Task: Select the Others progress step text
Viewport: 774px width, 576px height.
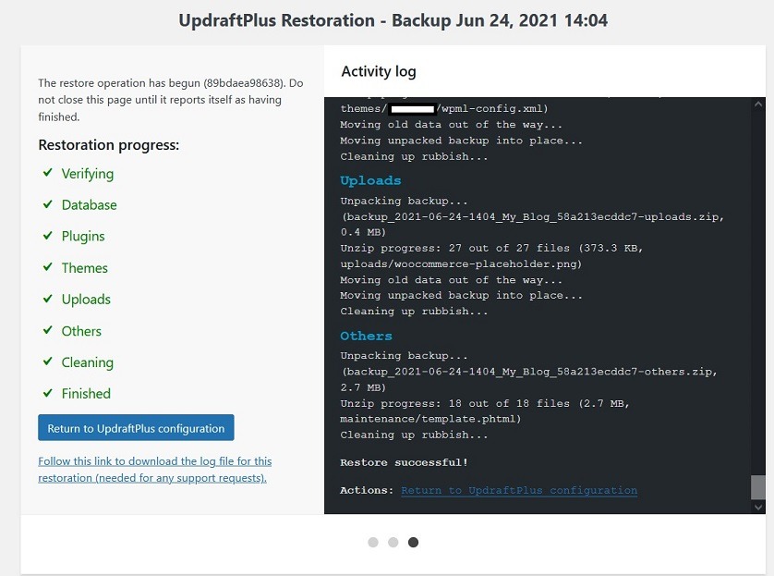Action: click(x=81, y=331)
